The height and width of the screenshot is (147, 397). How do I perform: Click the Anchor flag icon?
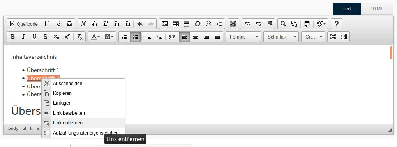coord(269,24)
